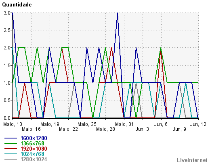Image resolution: width=210 pixels, height=164 pixels.
Task: Click the blue line swatch for 1600×1200
Action: tap(10, 138)
